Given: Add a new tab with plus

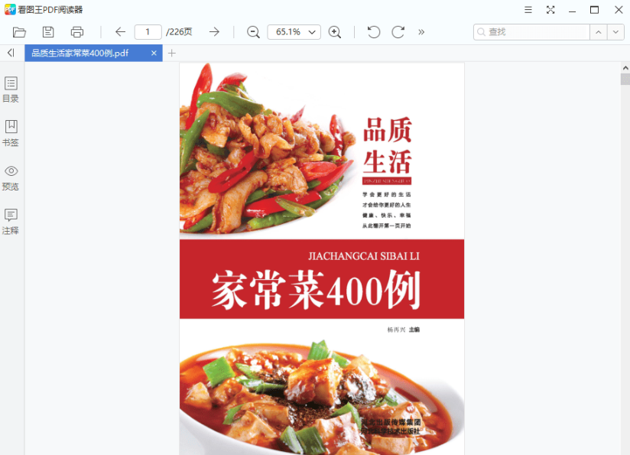Looking at the screenshot, I should coord(172,53).
